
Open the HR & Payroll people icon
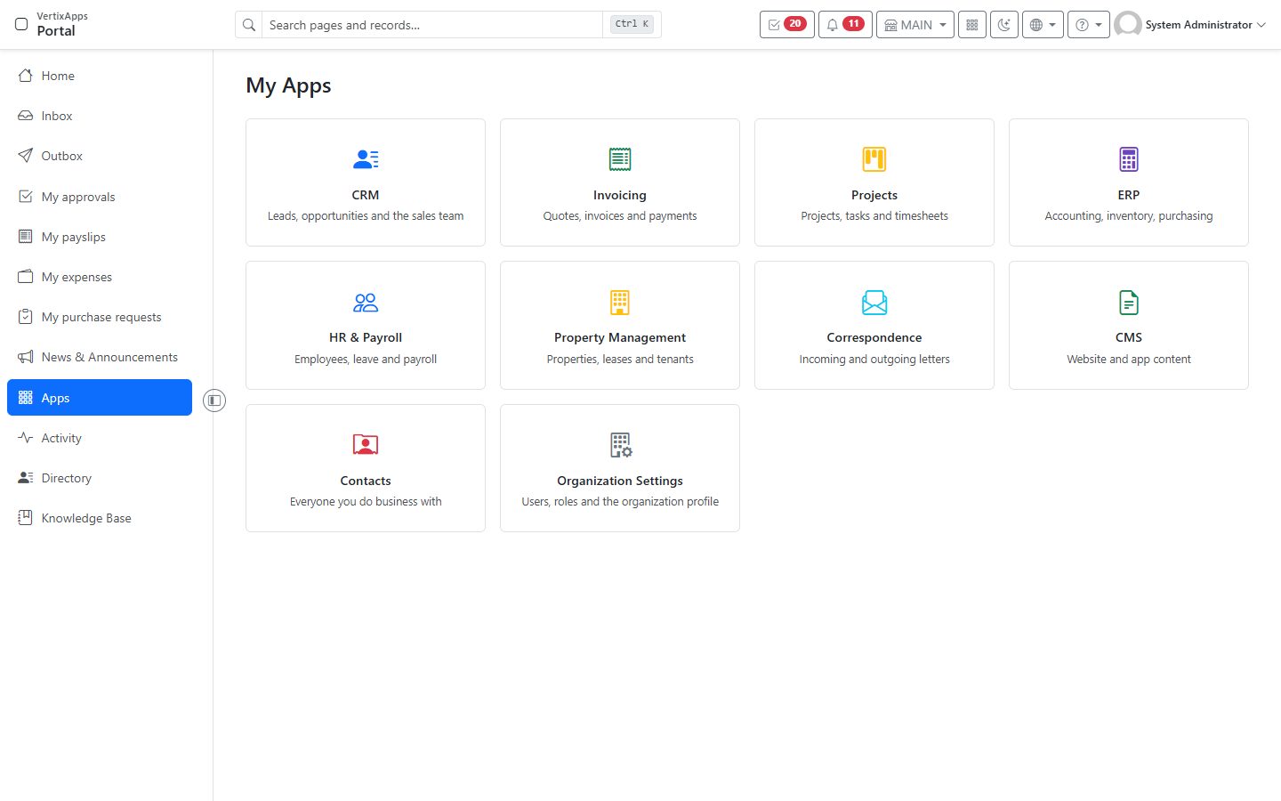[x=366, y=303]
